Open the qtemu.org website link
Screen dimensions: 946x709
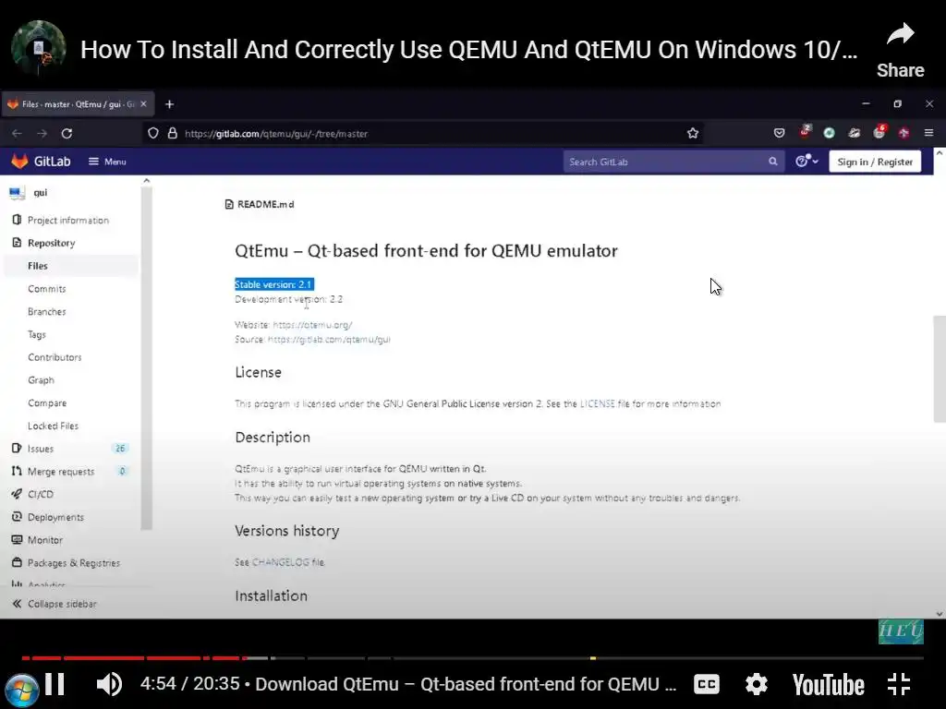point(312,325)
